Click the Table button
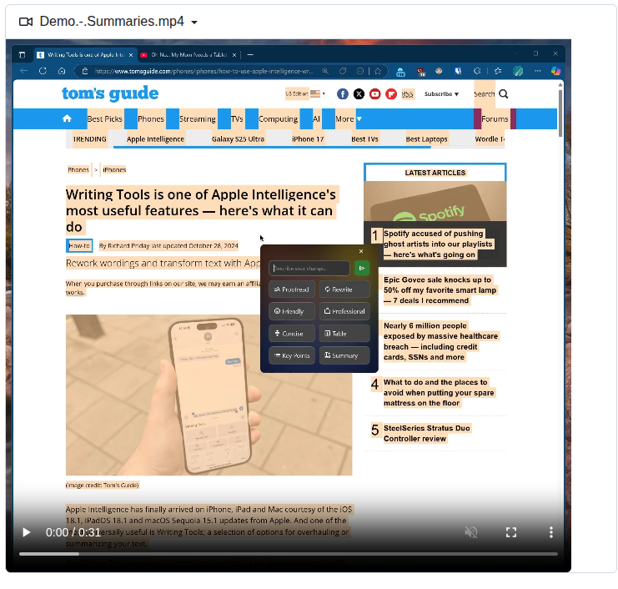 344,334
